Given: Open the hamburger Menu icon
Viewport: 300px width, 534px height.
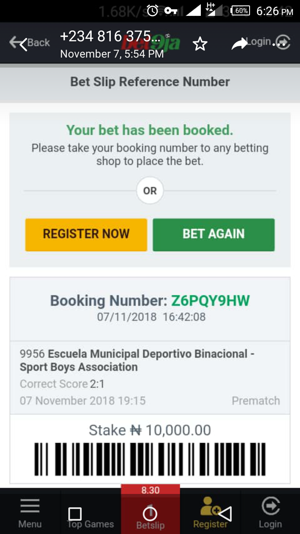Looking at the screenshot, I should pos(30,506).
